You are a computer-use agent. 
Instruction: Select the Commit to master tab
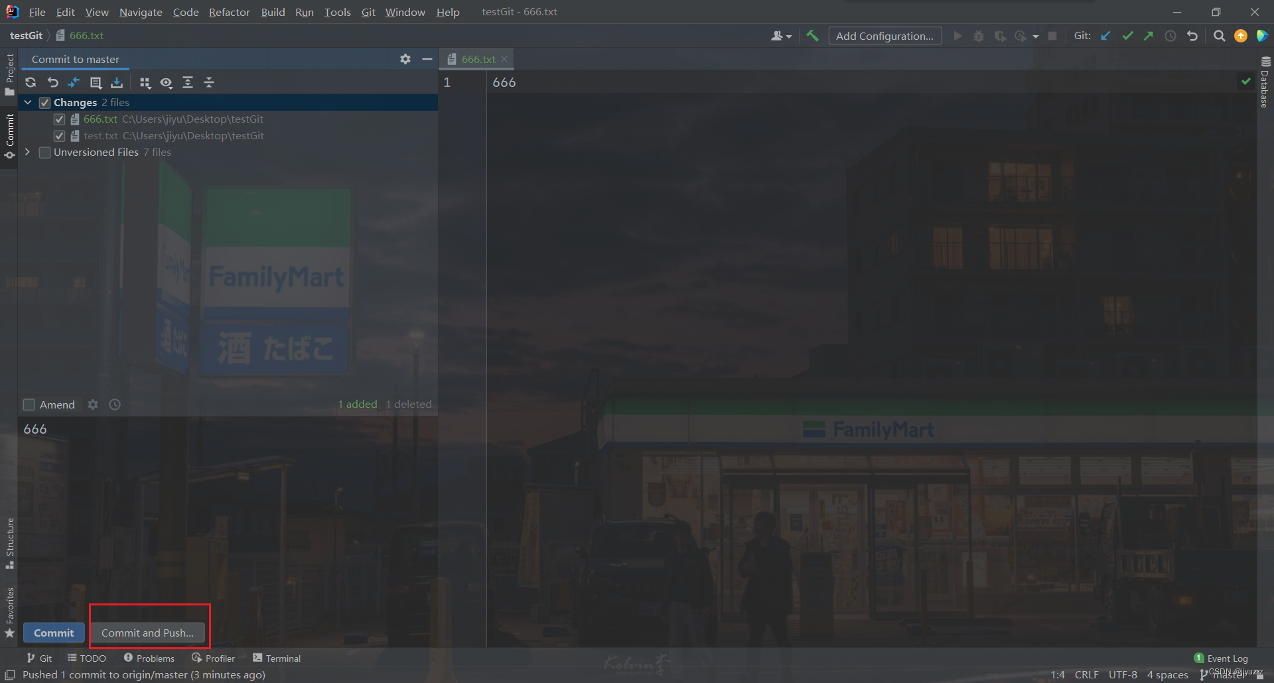pyautogui.click(x=76, y=59)
